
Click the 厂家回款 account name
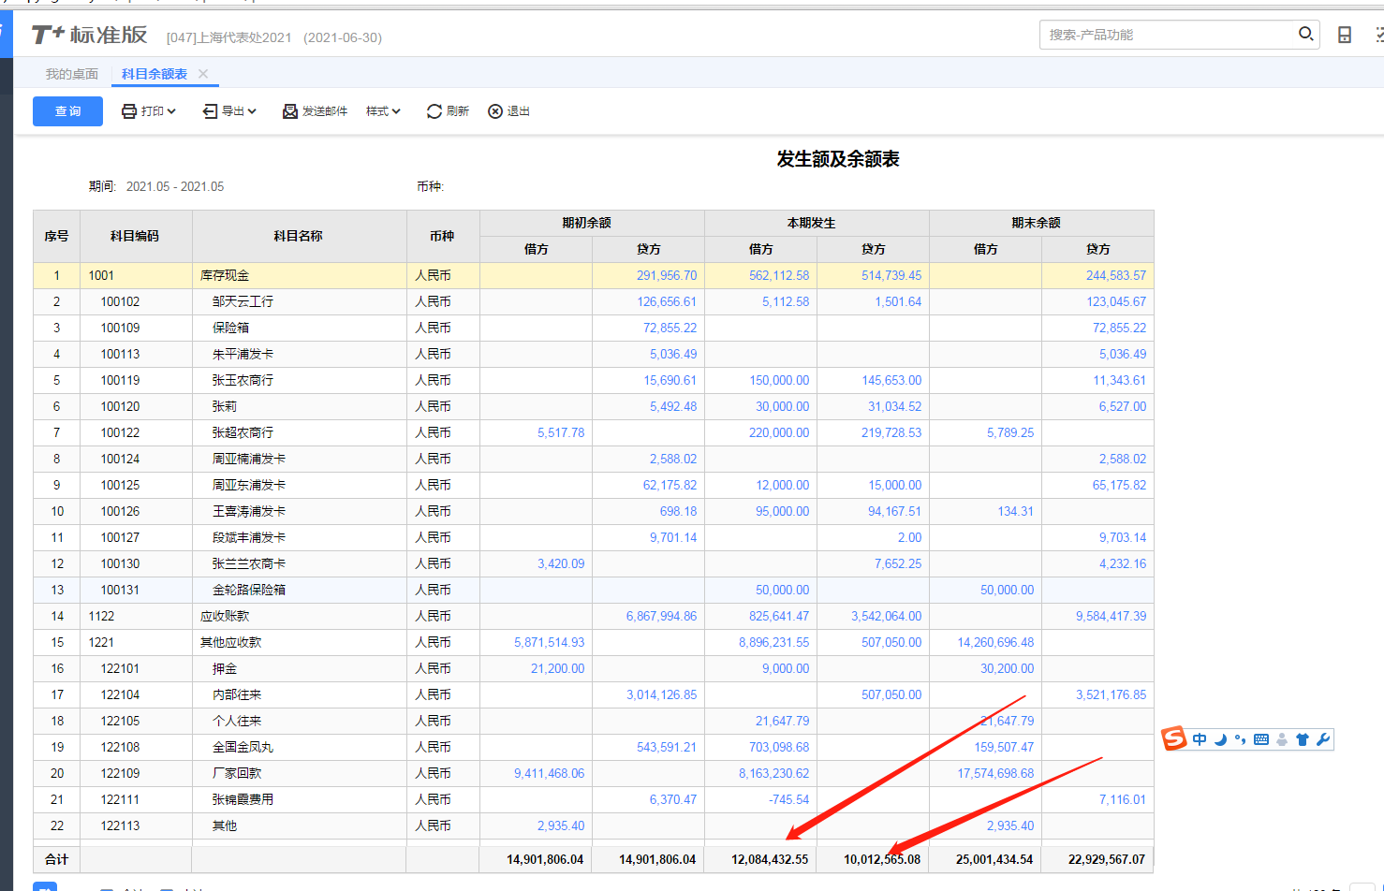(x=237, y=773)
